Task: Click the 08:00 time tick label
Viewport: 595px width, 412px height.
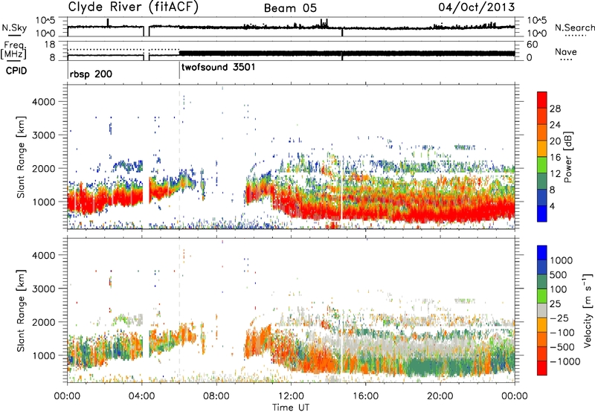Action: coord(216,396)
